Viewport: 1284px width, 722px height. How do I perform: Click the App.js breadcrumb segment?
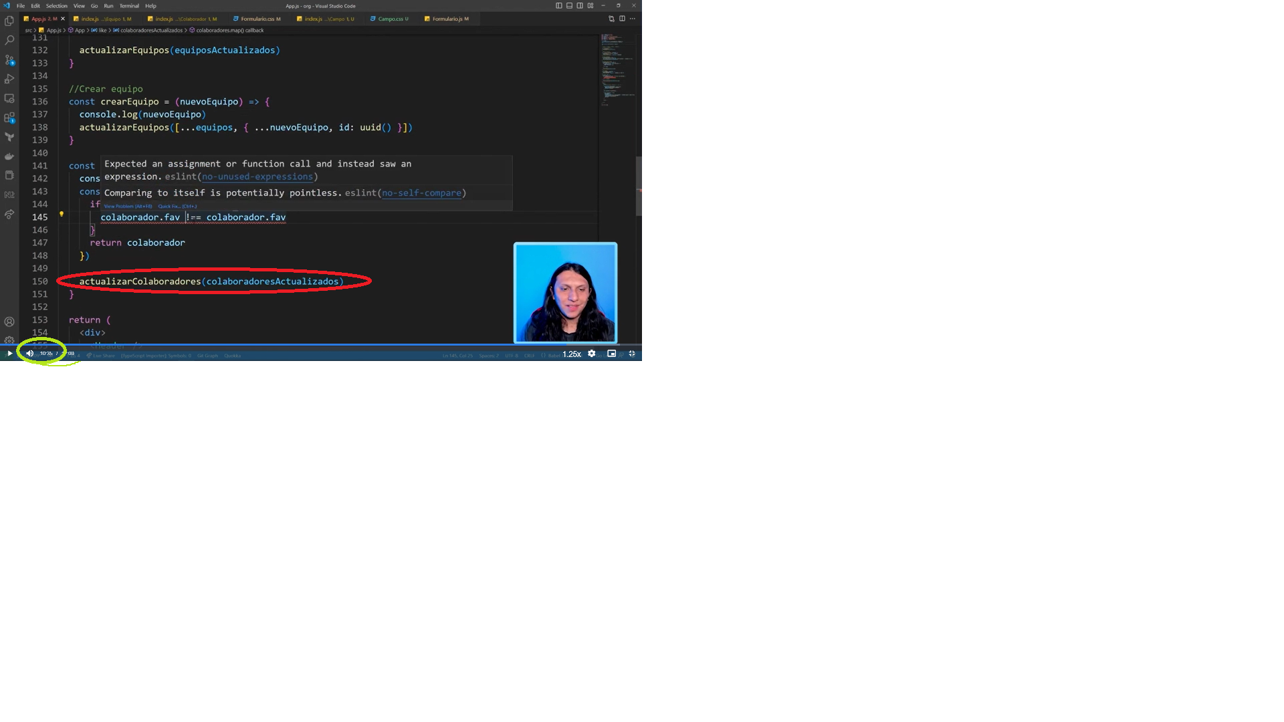pyautogui.click(x=50, y=31)
